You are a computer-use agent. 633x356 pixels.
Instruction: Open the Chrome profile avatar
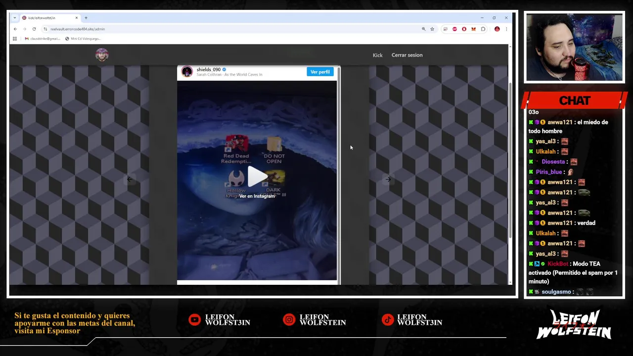497,29
